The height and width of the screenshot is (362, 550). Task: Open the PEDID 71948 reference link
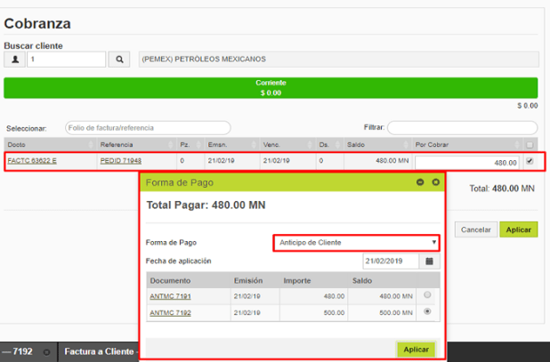coord(123,161)
